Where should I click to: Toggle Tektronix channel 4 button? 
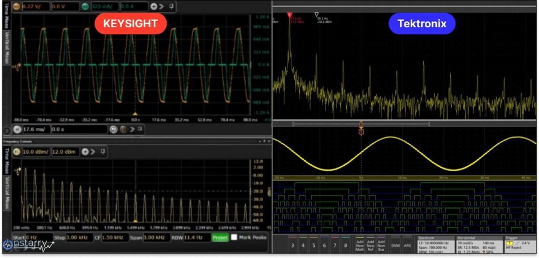pyautogui.click(x=303, y=244)
